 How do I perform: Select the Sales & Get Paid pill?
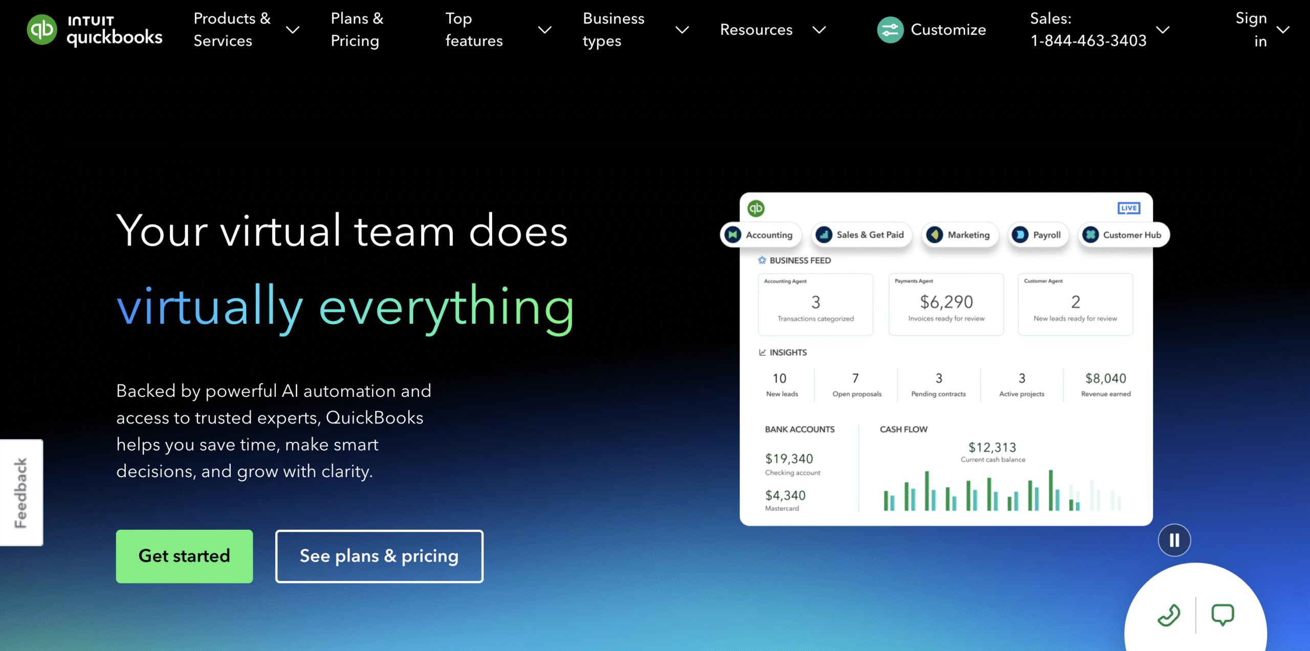862,235
